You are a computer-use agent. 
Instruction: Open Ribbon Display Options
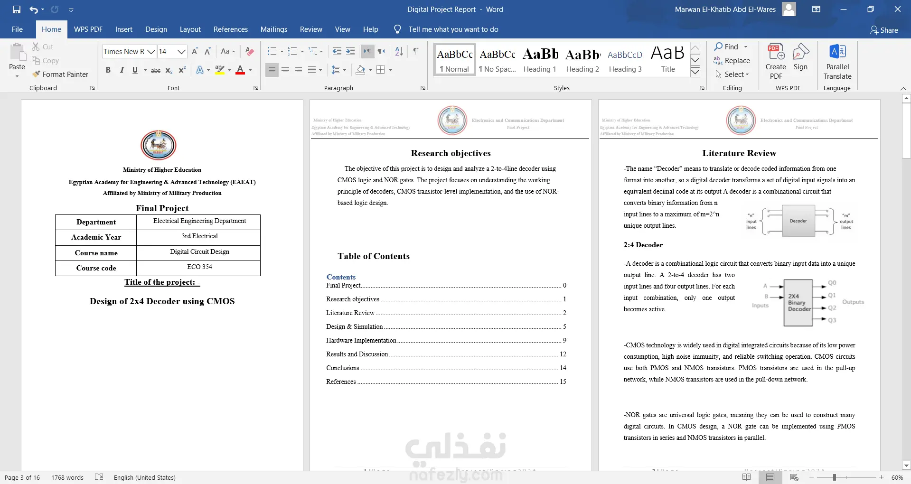click(816, 9)
